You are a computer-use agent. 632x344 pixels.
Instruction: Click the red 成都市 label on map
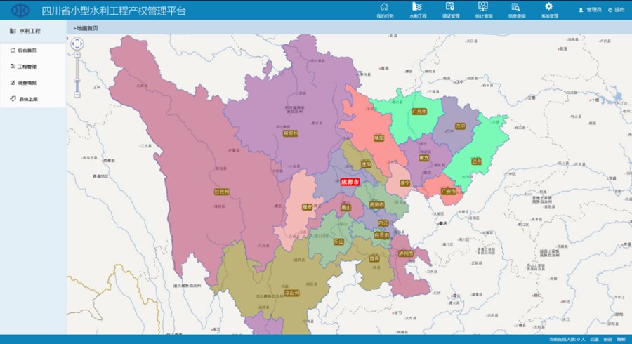pos(349,181)
